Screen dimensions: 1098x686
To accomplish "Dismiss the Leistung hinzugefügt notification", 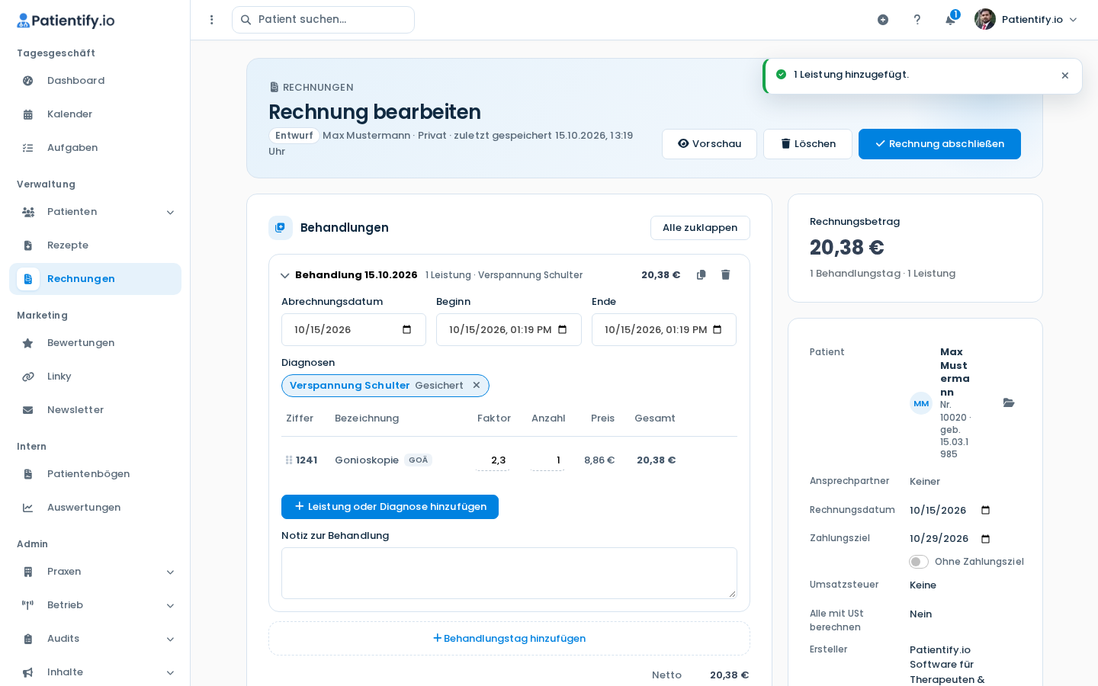I will coord(1065,75).
